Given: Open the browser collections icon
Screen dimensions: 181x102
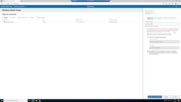Looking at the screenshot, I should pos(173,4).
